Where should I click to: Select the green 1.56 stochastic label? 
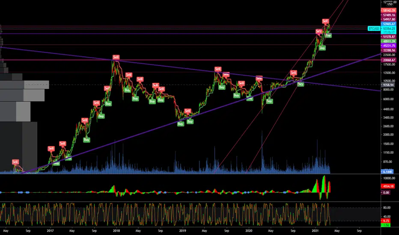point(386,225)
